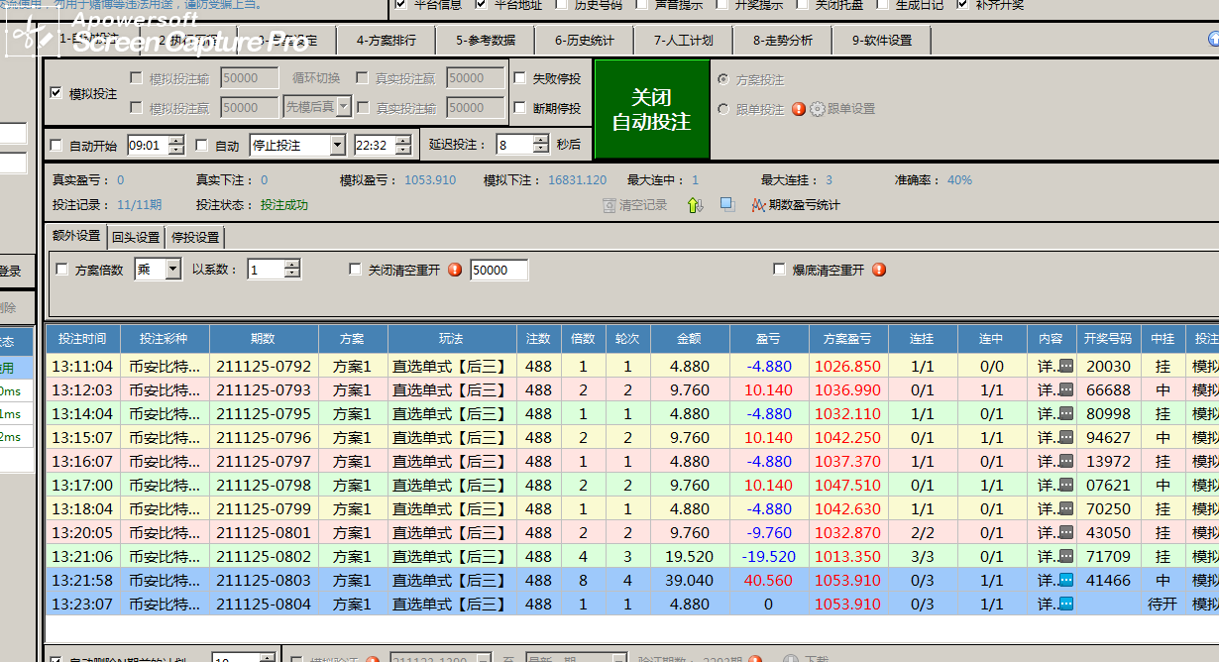
Task: Switch to the 7-人工计划 tab
Action: (x=684, y=41)
